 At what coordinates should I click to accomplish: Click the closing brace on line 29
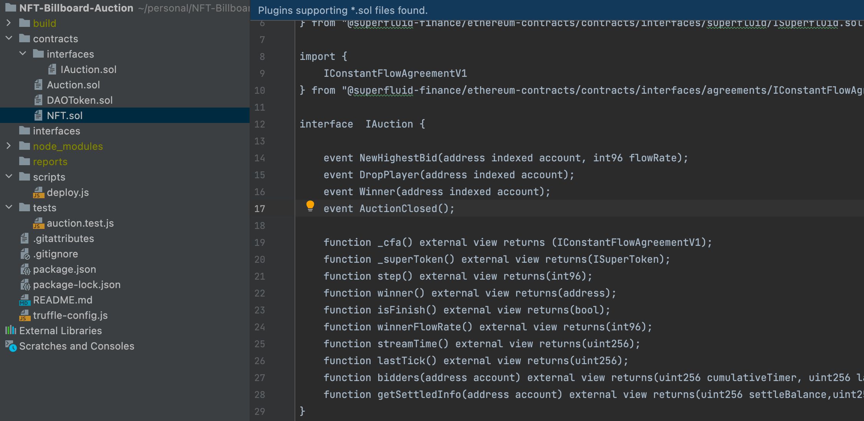(x=302, y=411)
